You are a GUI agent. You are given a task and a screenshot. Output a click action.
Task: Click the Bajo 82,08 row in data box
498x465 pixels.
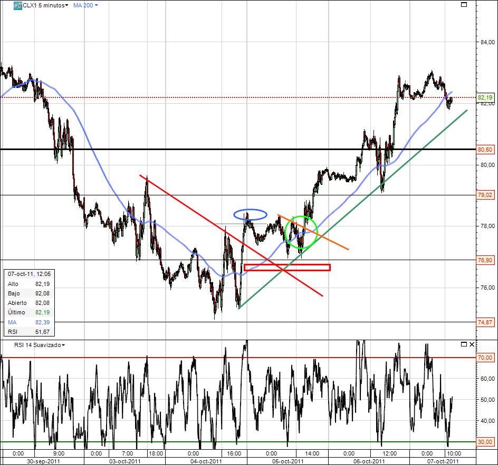[29, 293]
